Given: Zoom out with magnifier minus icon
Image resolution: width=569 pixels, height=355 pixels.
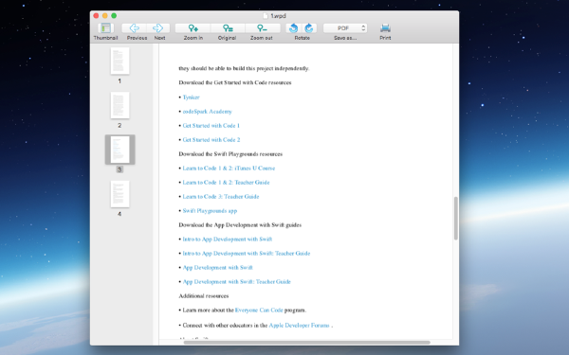Looking at the screenshot, I should (x=263, y=27).
